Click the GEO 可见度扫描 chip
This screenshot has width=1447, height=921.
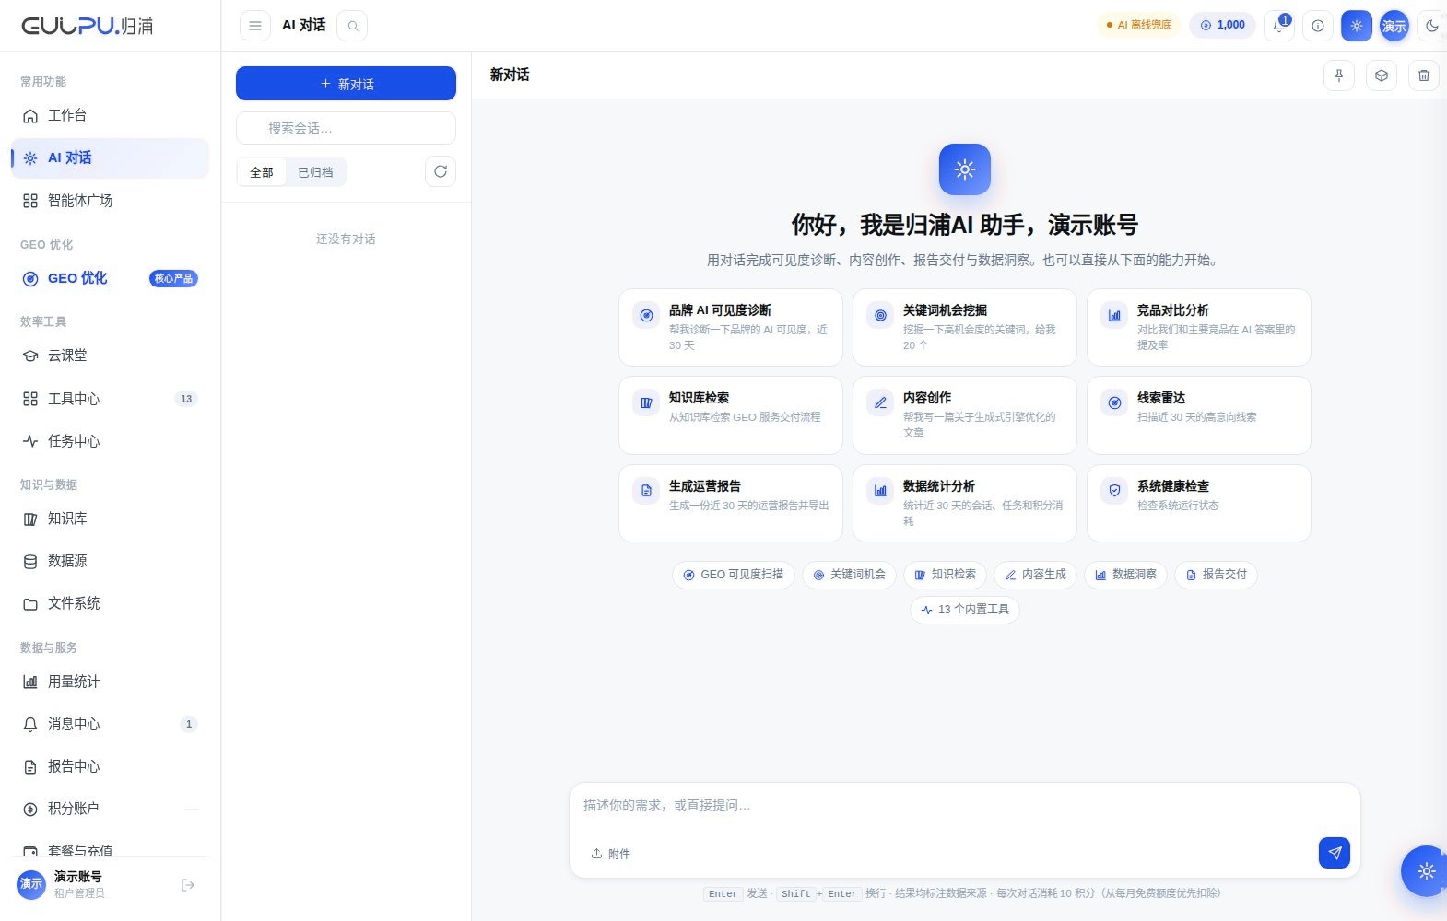[734, 575]
